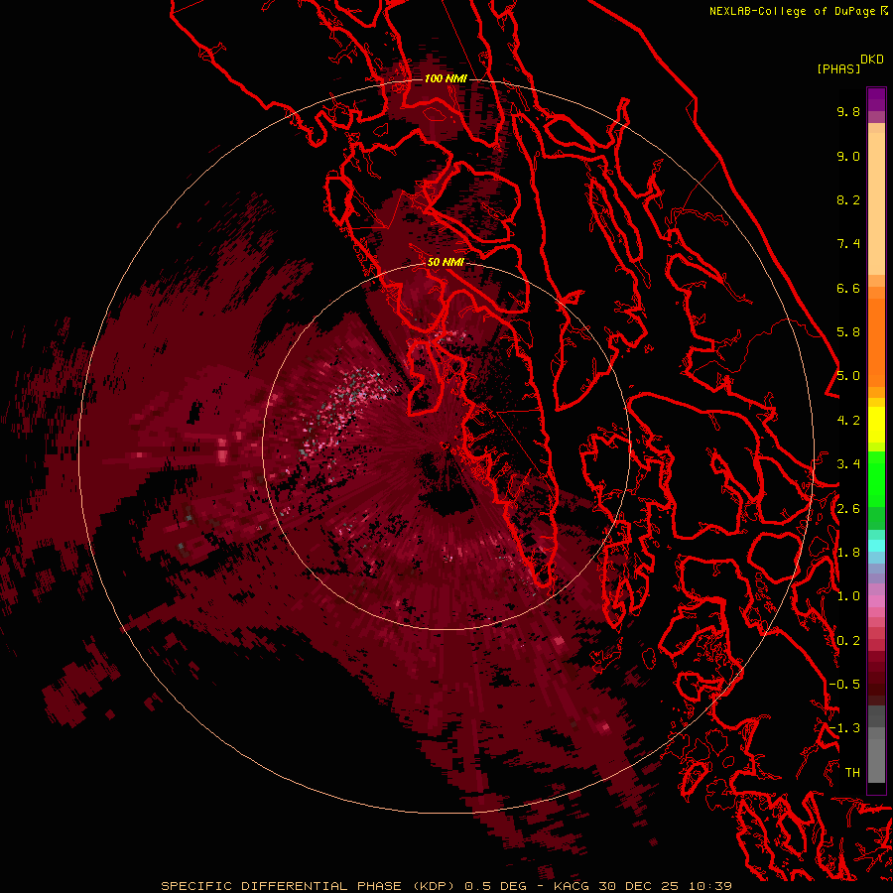This screenshot has width=893, height=893.
Task: Click the TH threshold label on the scale
Action: coord(852,773)
